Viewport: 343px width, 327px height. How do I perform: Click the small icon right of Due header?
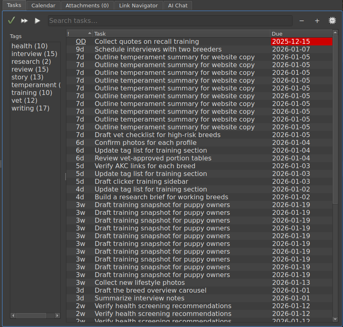(334, 34)
